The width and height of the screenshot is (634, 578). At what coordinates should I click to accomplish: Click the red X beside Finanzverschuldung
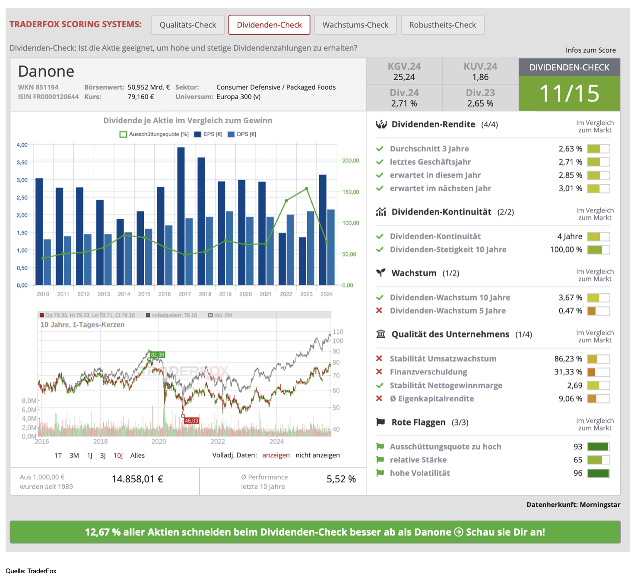coord(379,372)
